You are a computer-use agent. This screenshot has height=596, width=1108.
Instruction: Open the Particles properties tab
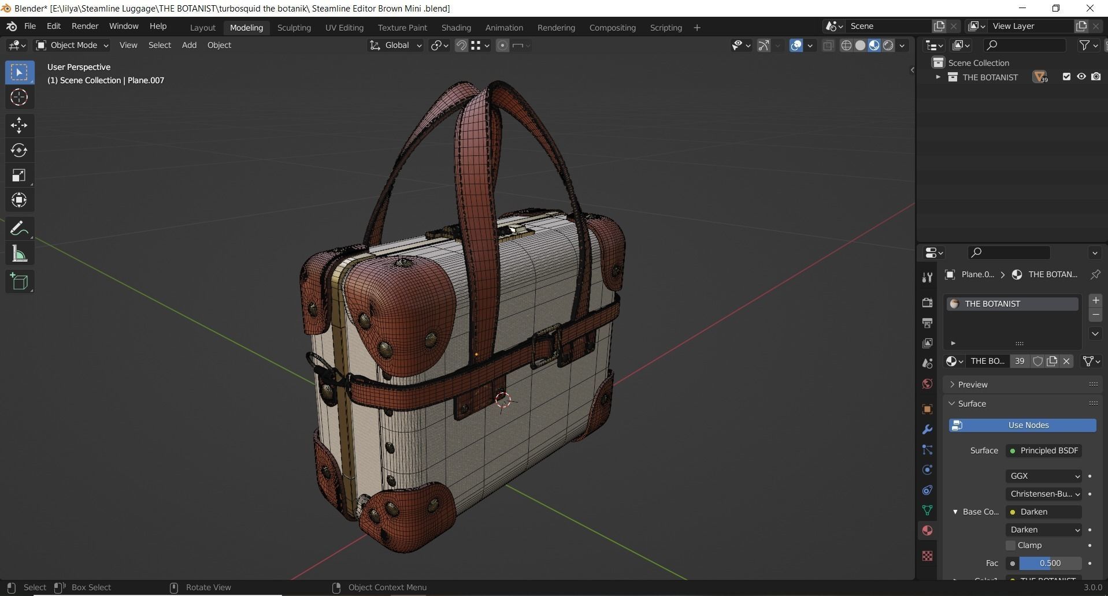click(927, 450)
